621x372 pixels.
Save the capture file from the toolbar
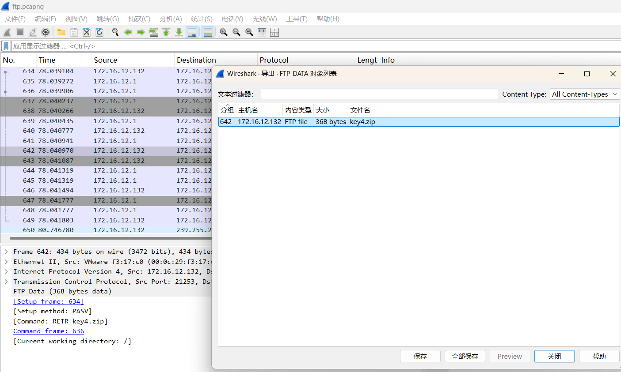tap(74, 32)
